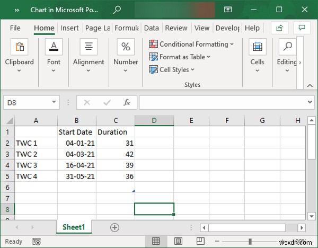
Task: Click the Cancel X in formula bar
Action: (x=87, y=102)
